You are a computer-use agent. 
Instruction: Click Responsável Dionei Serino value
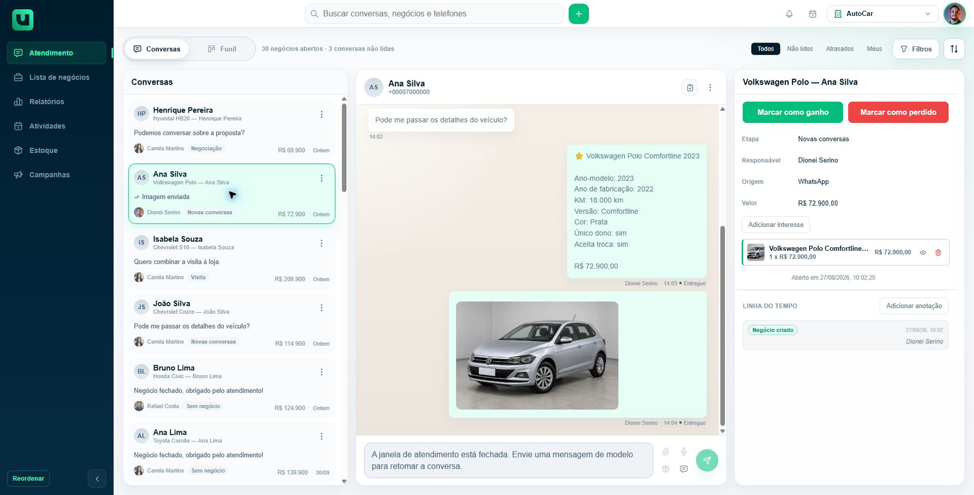(818, 160)
